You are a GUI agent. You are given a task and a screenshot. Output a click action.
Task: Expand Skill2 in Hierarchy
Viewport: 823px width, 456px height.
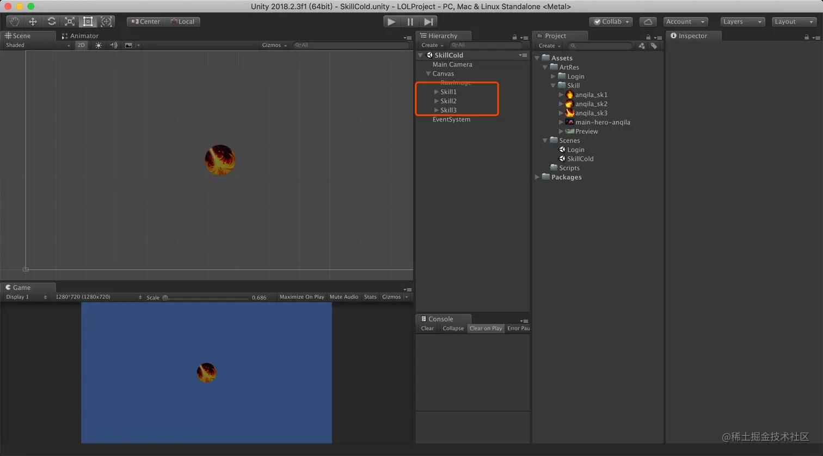coord(437,101)
